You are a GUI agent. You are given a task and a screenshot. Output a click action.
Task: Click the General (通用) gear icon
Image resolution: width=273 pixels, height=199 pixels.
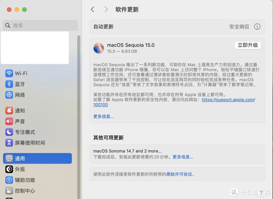(x=9, y=158)
